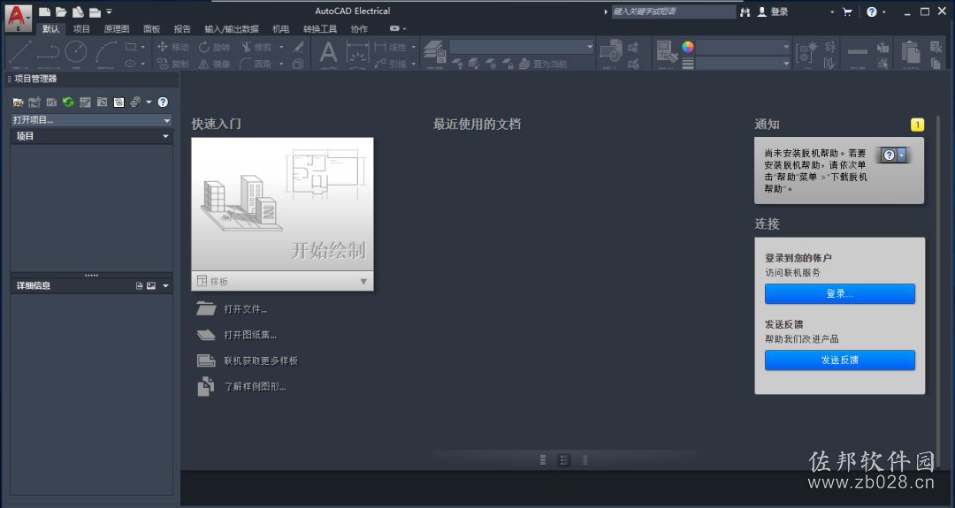The height and width of the screenshot is (508, 955).
Task: Select the Arc drawing tool
Action: point(105,52)
